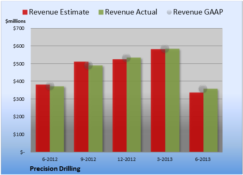Click the GAAP marker above 12-2012
The width and height of the screenshot is (243, 175).
(x=126, y=58)
